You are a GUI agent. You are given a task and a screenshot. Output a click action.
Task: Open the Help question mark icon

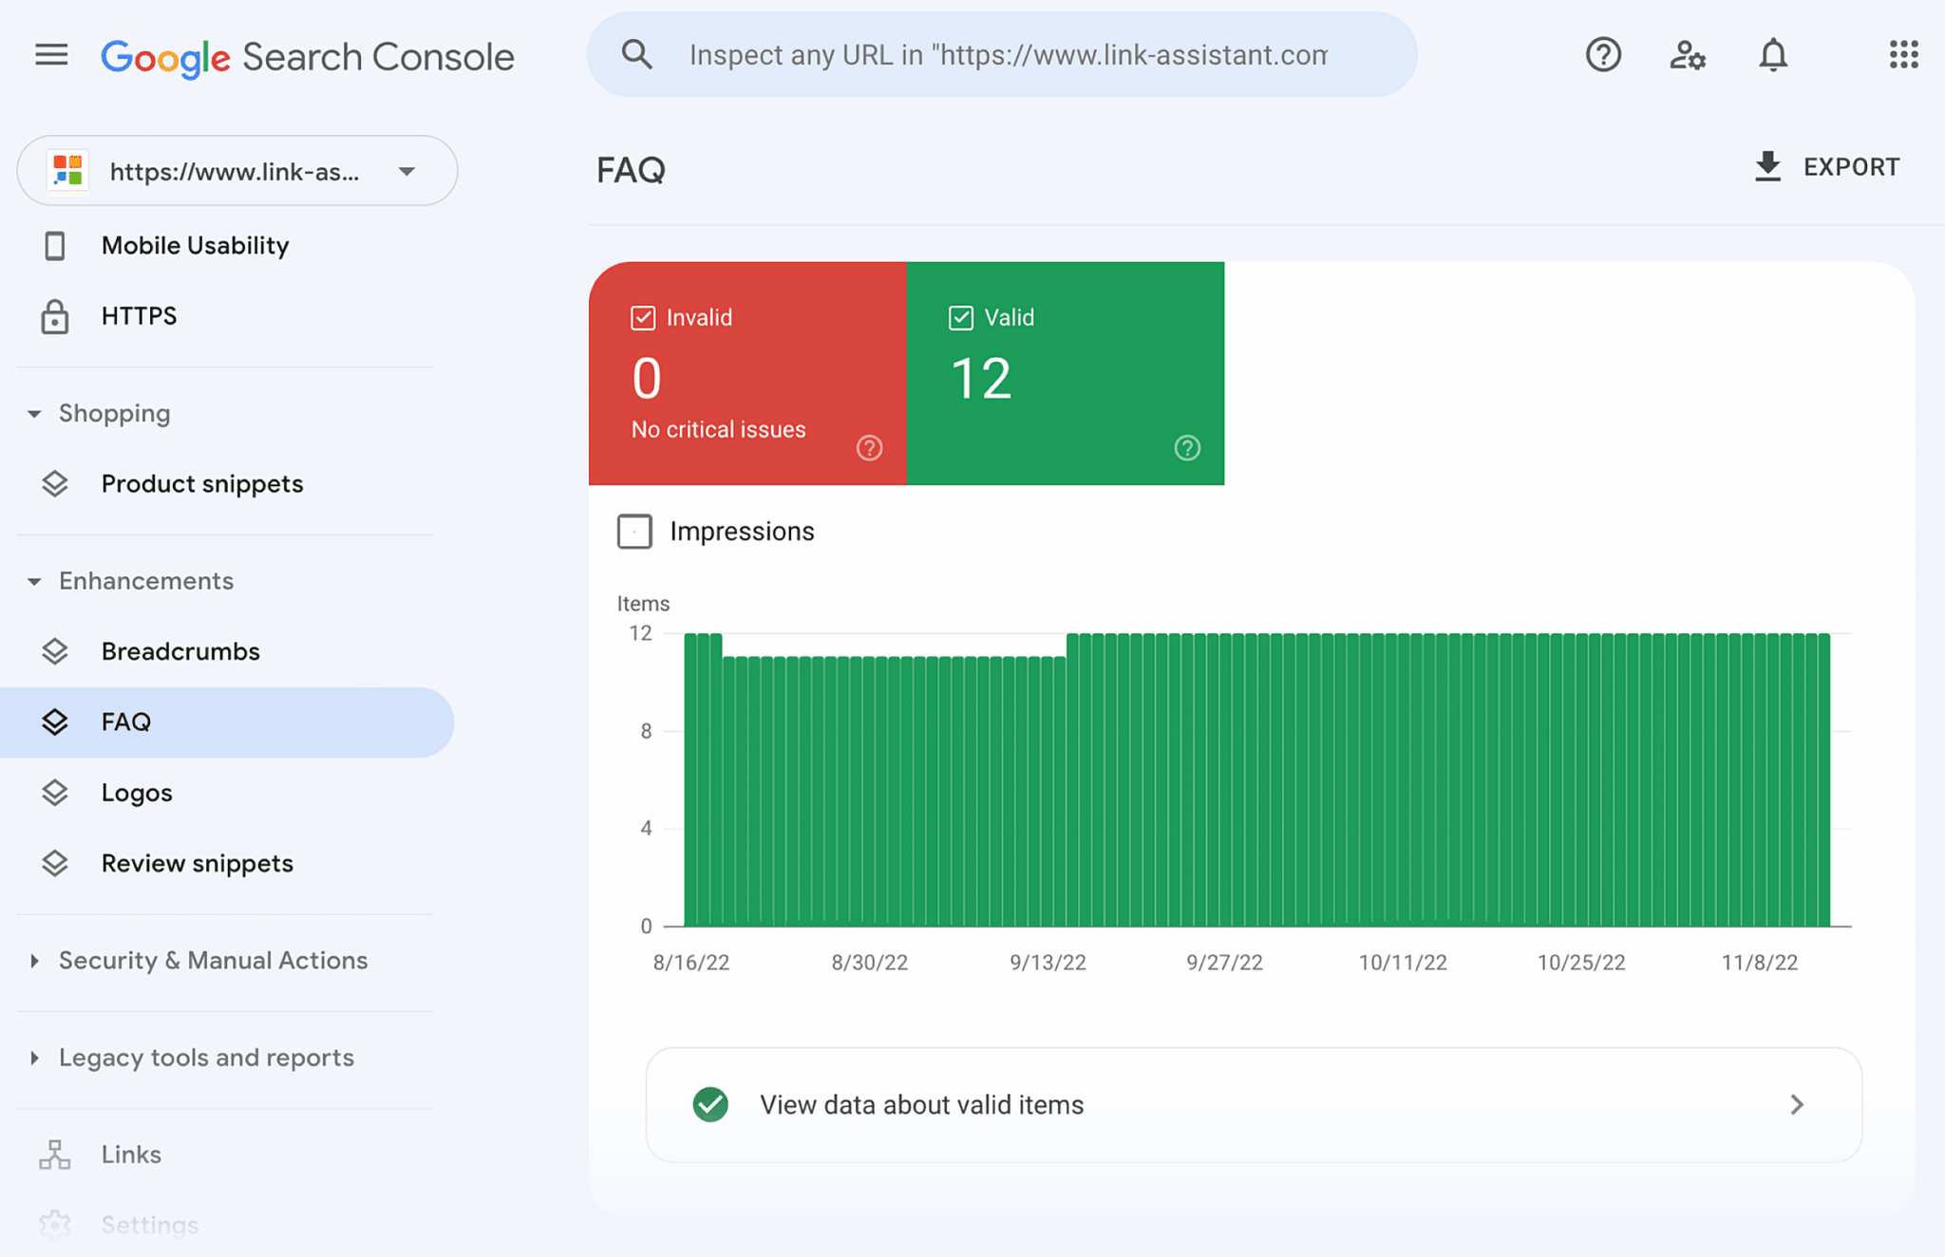pyautogui.click(x=1603, y=55)
